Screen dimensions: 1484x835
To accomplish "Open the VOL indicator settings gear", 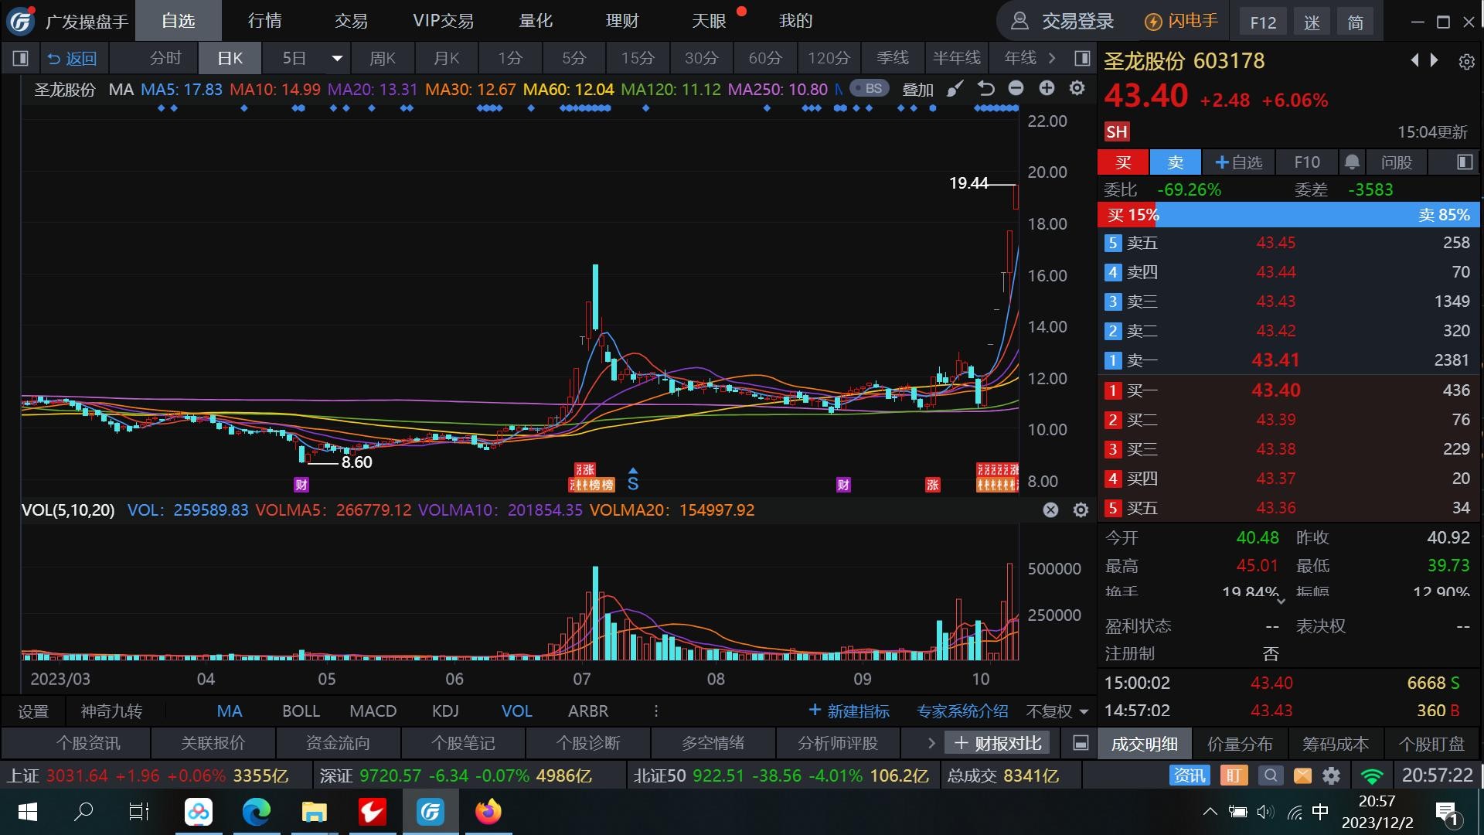I will coord(1081,510).
